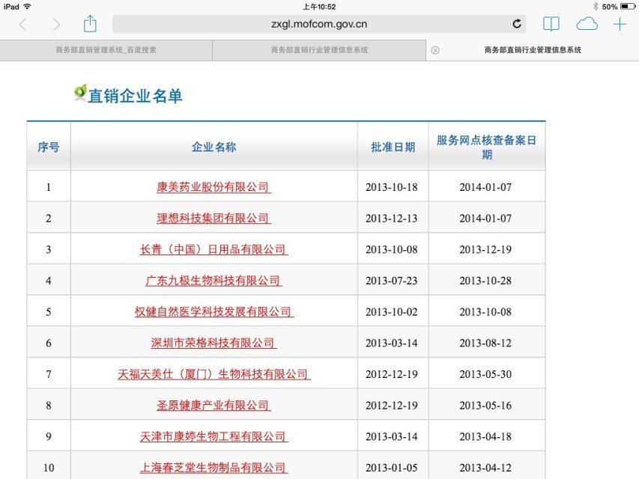The image size is (639, 479).
Task: Select approval date 2013-10-02
Action: coord(392,312)
